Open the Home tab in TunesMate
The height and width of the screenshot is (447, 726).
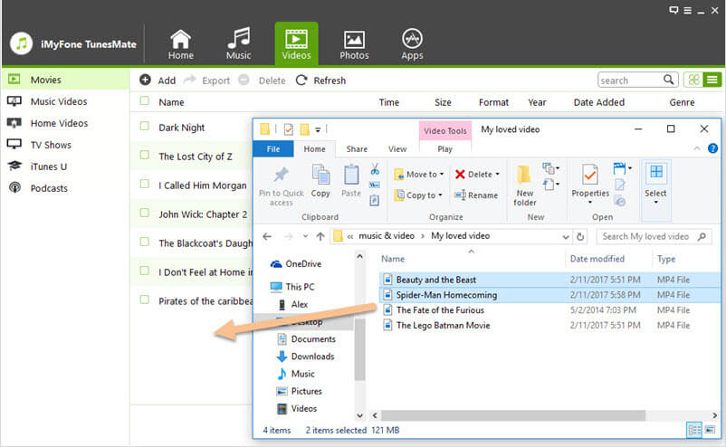tap(180, 45)
